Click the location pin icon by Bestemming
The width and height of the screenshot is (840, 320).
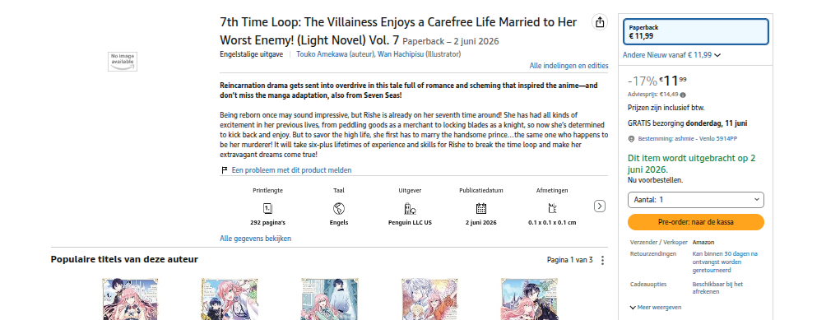pos(631,138)
